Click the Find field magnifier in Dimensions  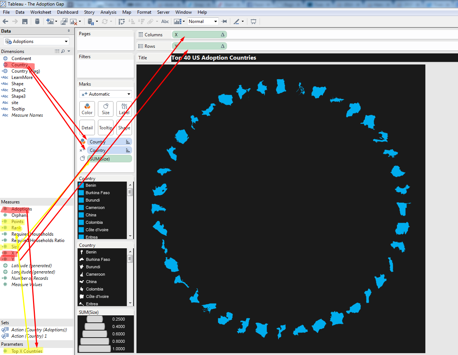[63, 52]
